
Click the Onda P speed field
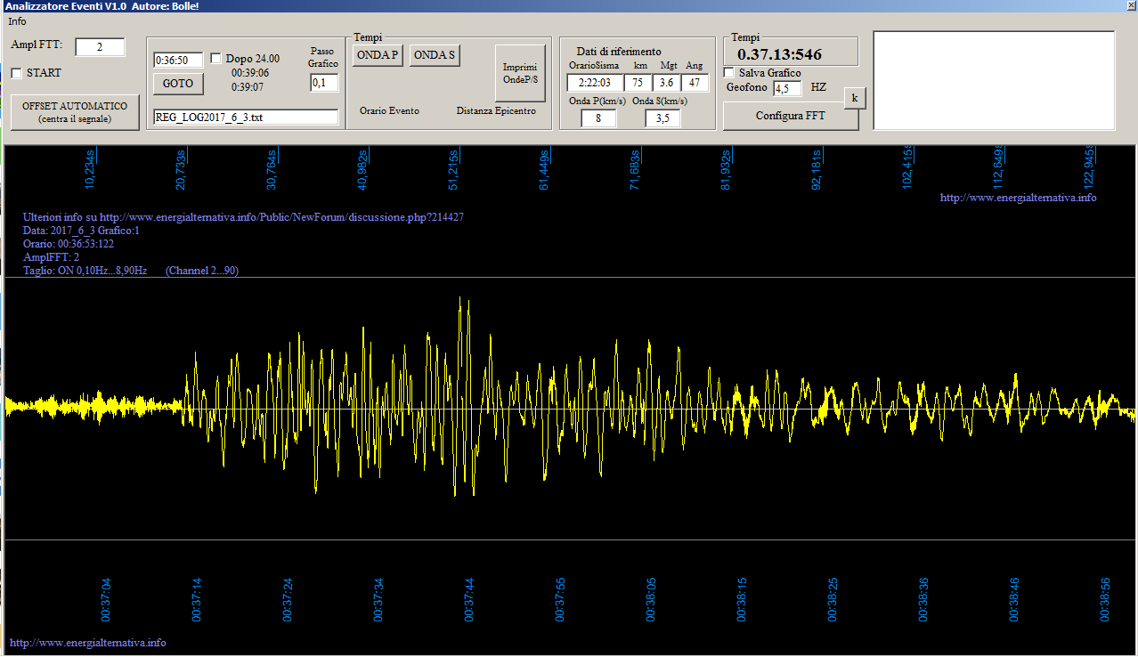(598, 118)
